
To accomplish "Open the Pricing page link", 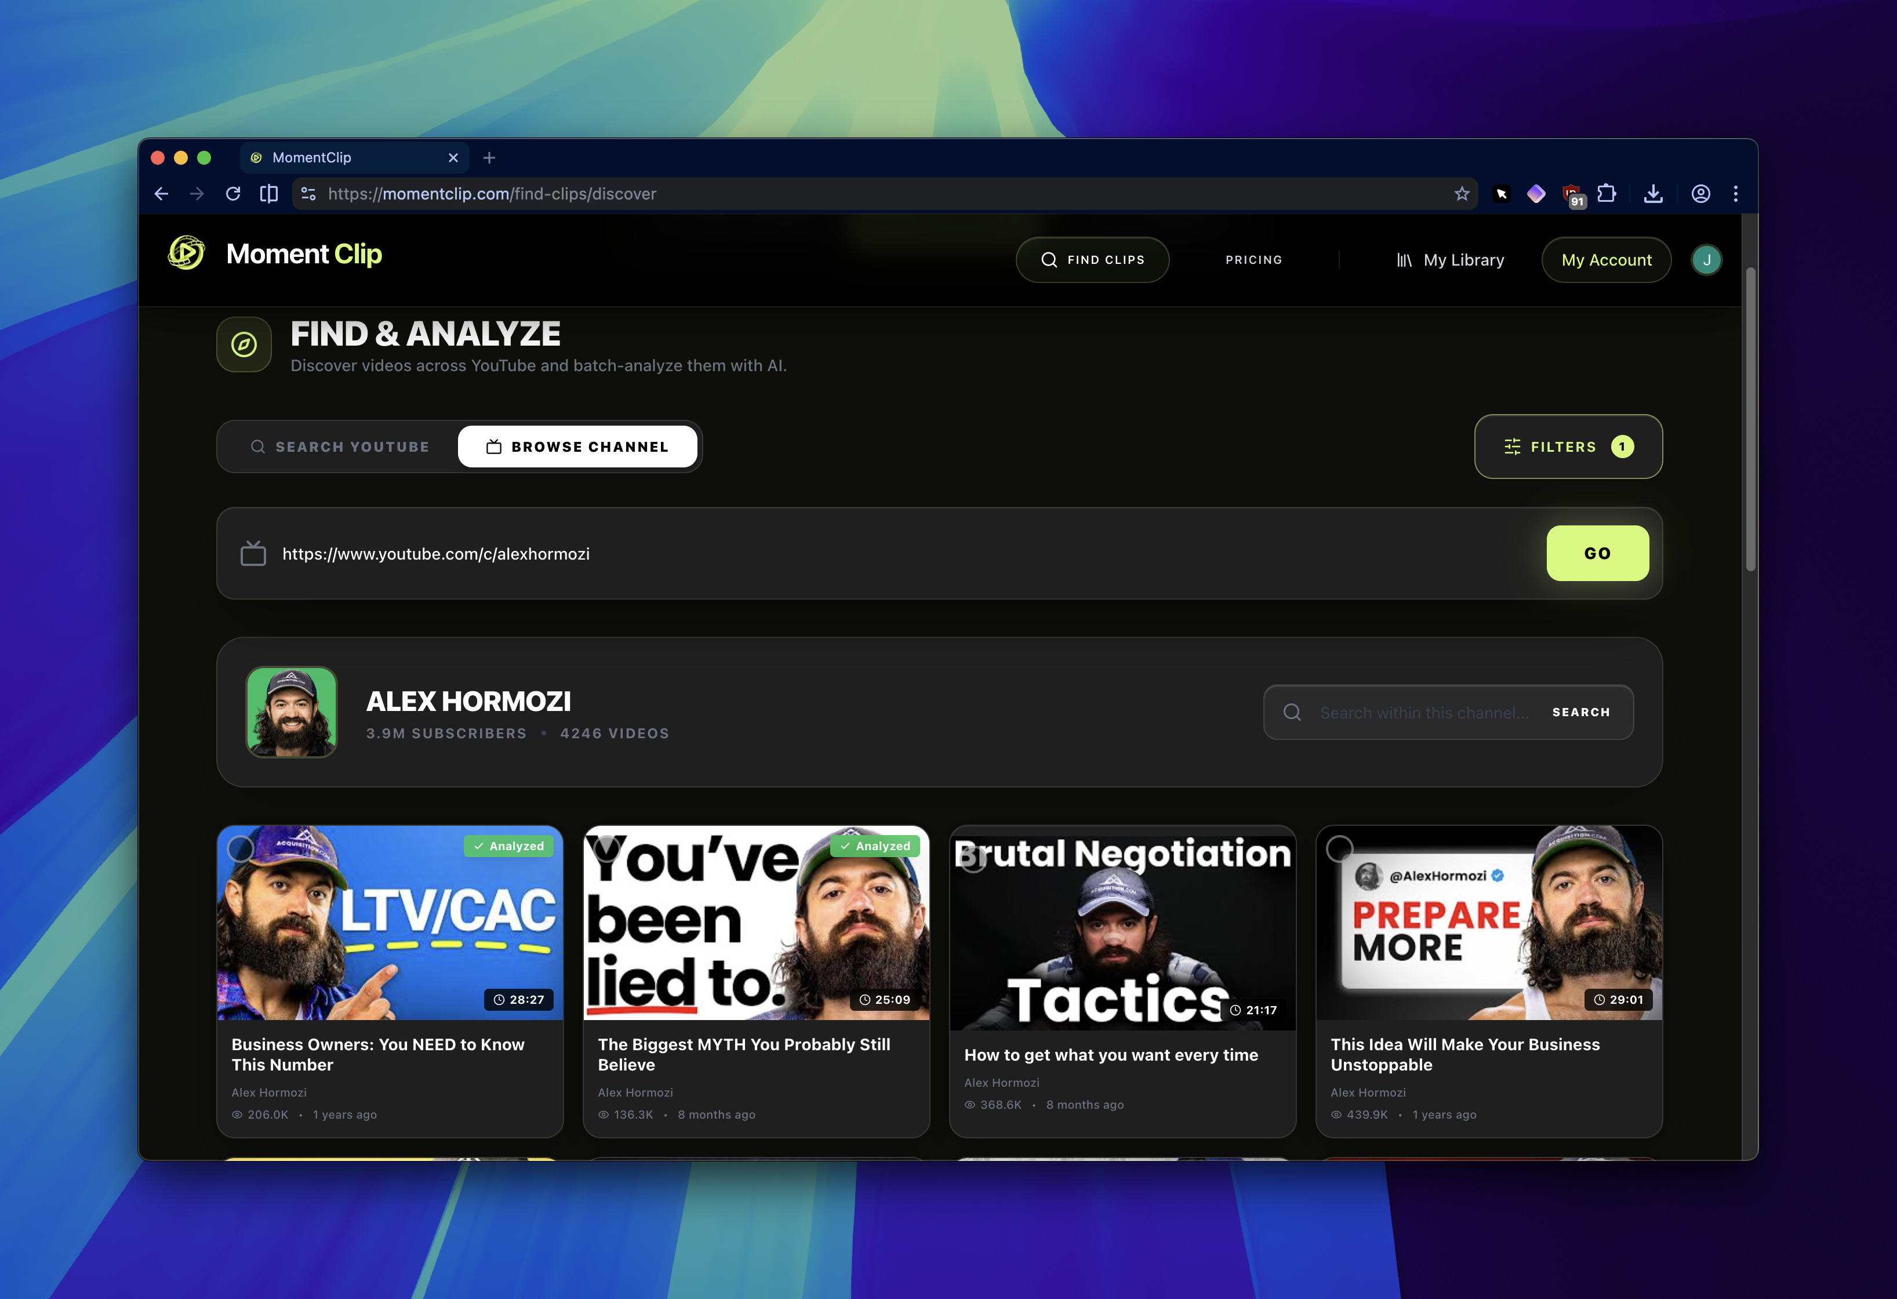I will point(1253,260).
